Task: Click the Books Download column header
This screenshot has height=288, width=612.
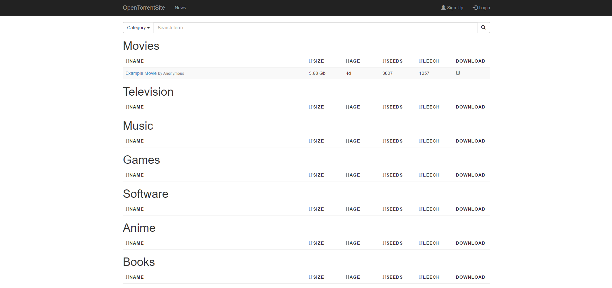Action: (x=470, y=277)
